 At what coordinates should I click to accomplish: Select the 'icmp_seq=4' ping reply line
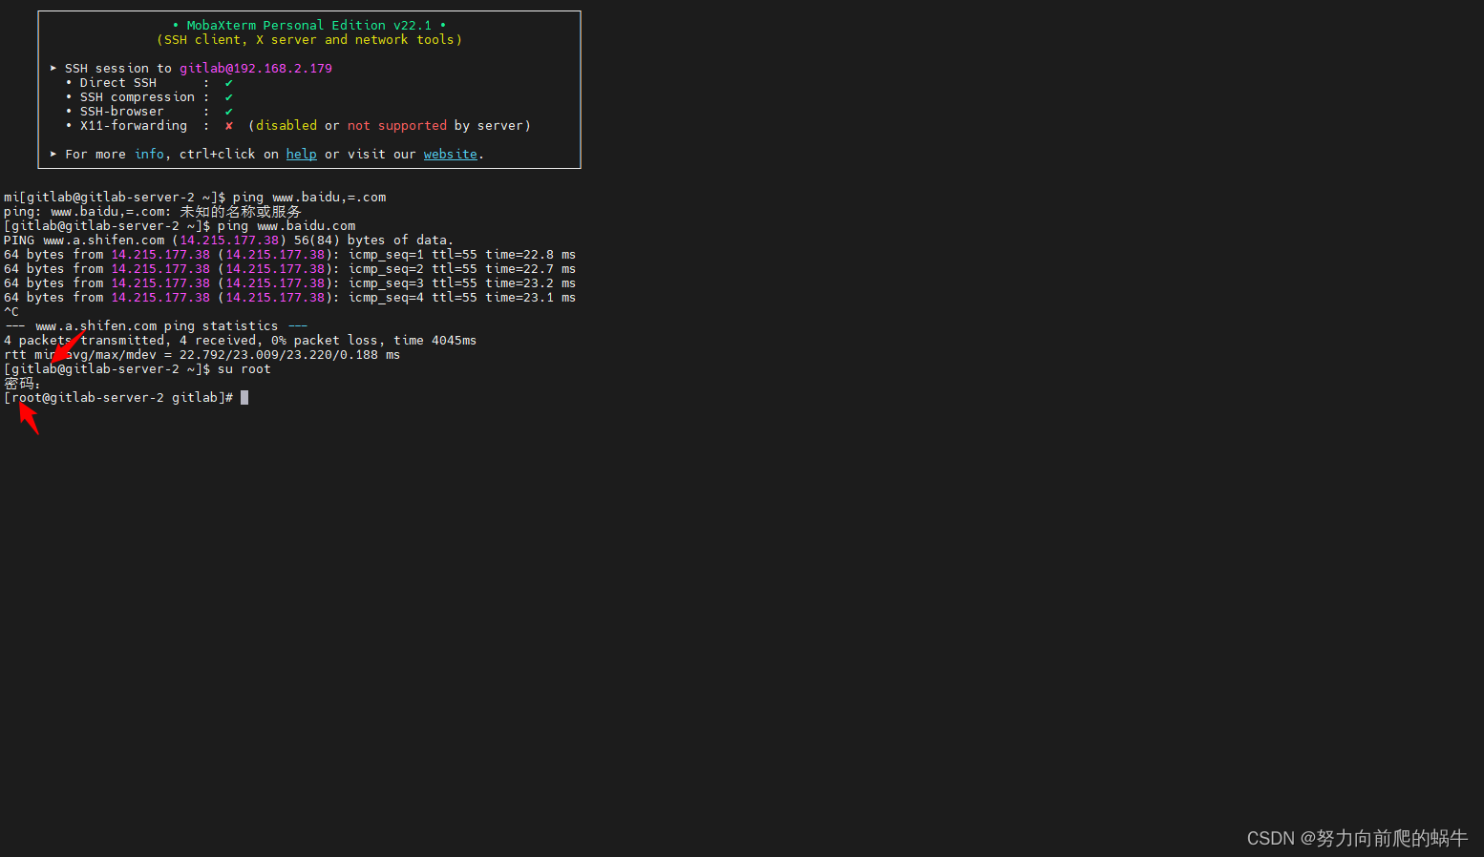(289, 297)
